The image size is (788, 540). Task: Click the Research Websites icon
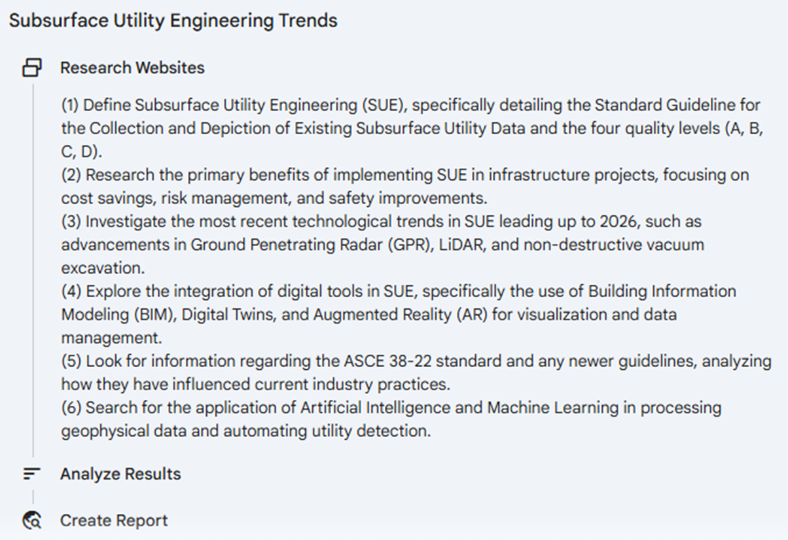click(32, 67)
